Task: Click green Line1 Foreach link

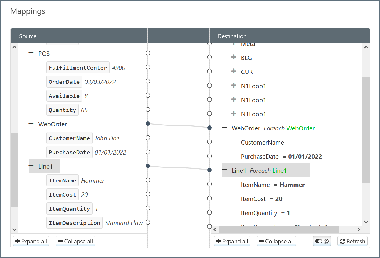Action: [x=280, y=170]
